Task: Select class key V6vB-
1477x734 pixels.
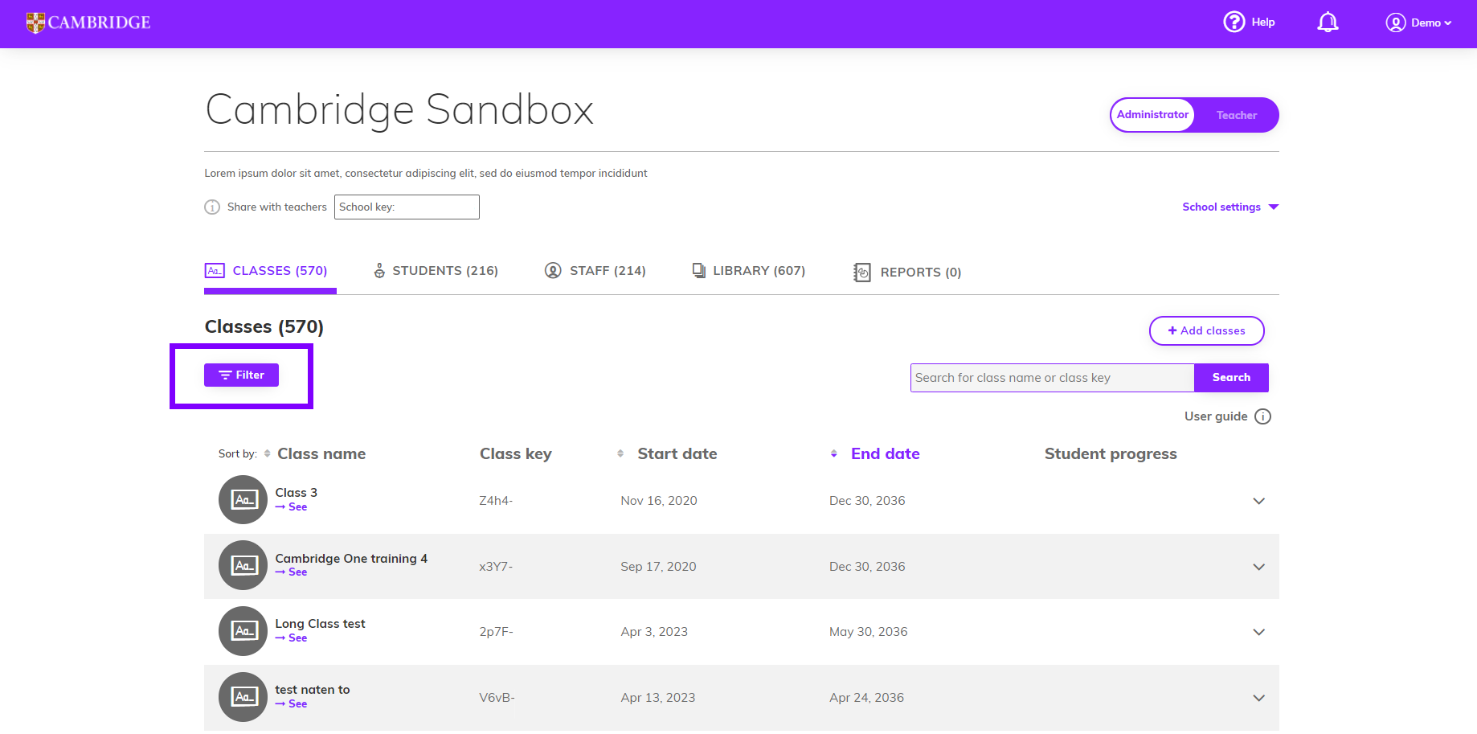Action: click(x=497, y=698)
